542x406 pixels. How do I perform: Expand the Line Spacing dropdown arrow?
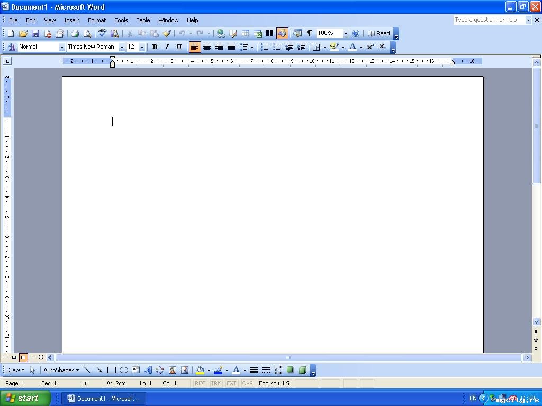252,47
